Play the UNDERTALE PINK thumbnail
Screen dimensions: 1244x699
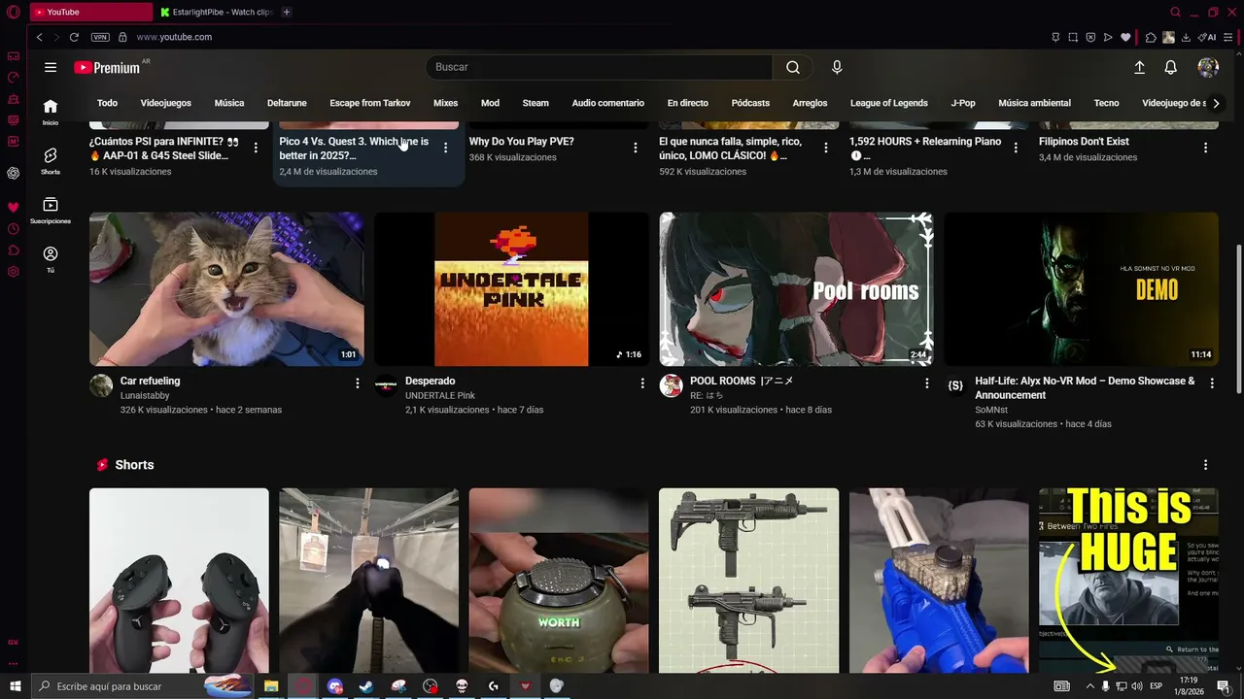click(x=511, y=289)
